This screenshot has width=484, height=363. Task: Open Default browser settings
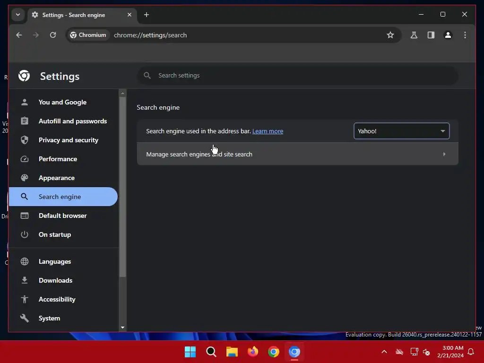(63, 216)
